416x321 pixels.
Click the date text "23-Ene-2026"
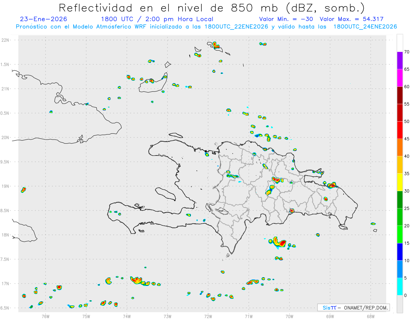coord(44,19)
